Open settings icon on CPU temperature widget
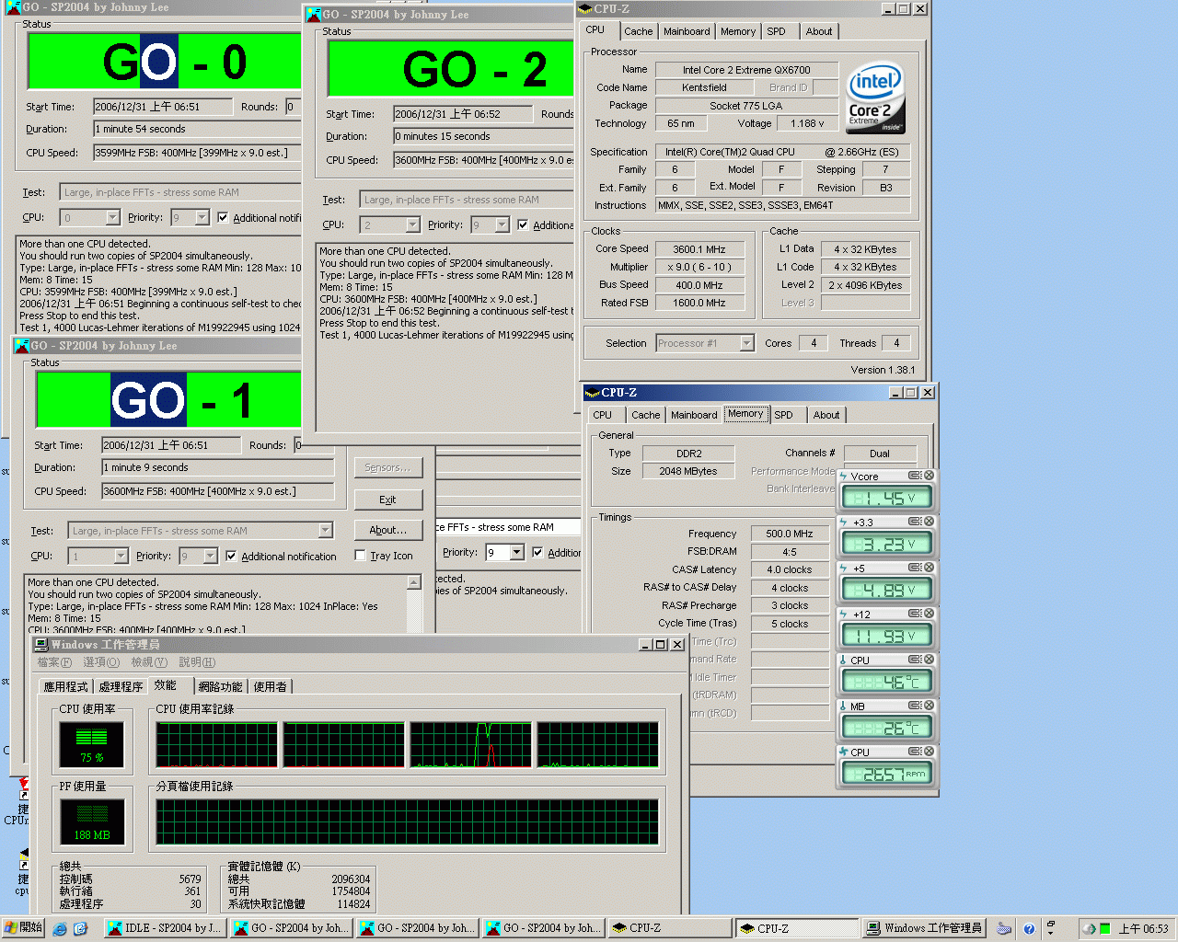1178x942 pixels. click(915, 660)
